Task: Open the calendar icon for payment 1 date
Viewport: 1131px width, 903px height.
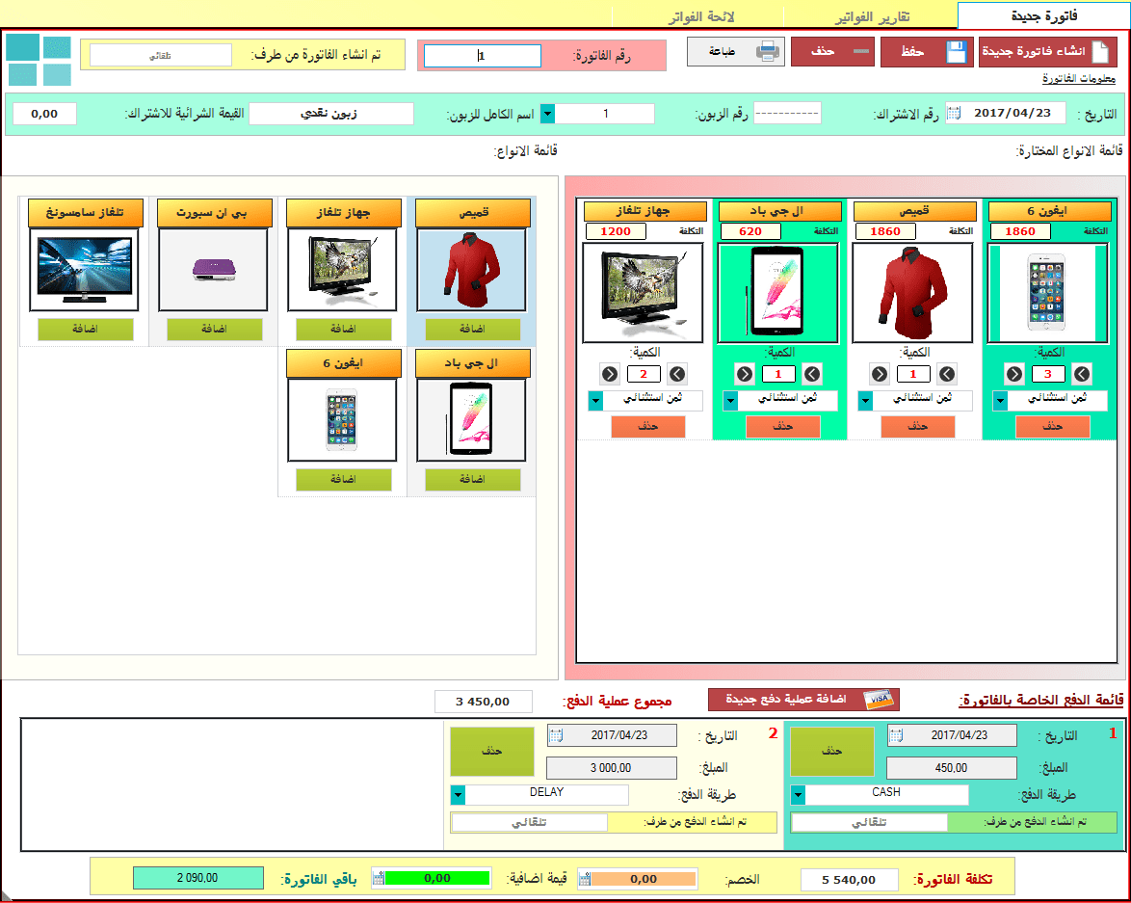Action: pyautogui.click(x=896, y=735)
